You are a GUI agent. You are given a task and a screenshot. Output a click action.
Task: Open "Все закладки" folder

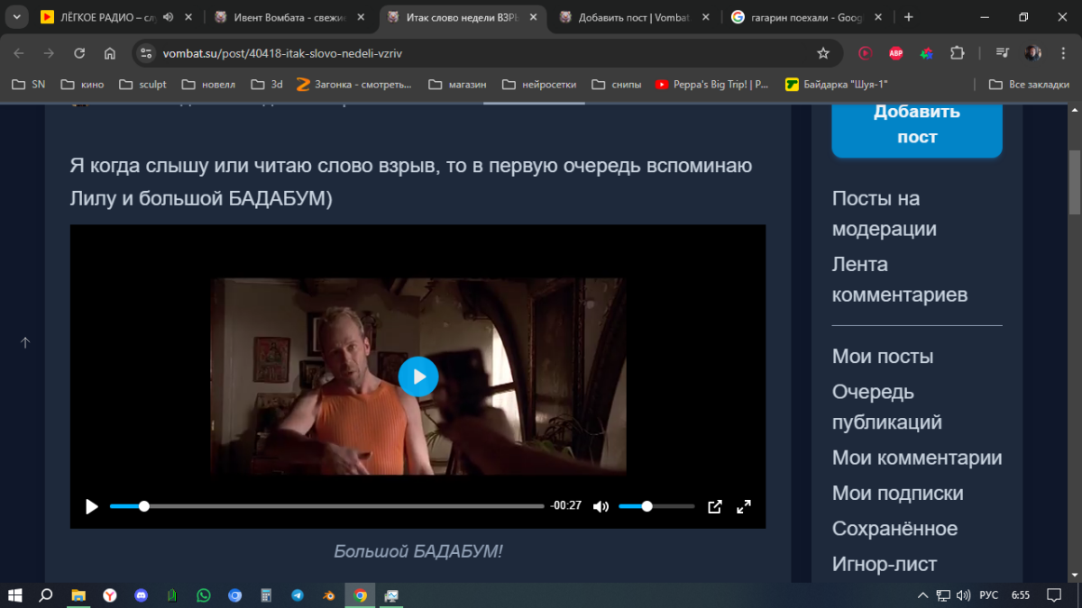[1029, 85]
